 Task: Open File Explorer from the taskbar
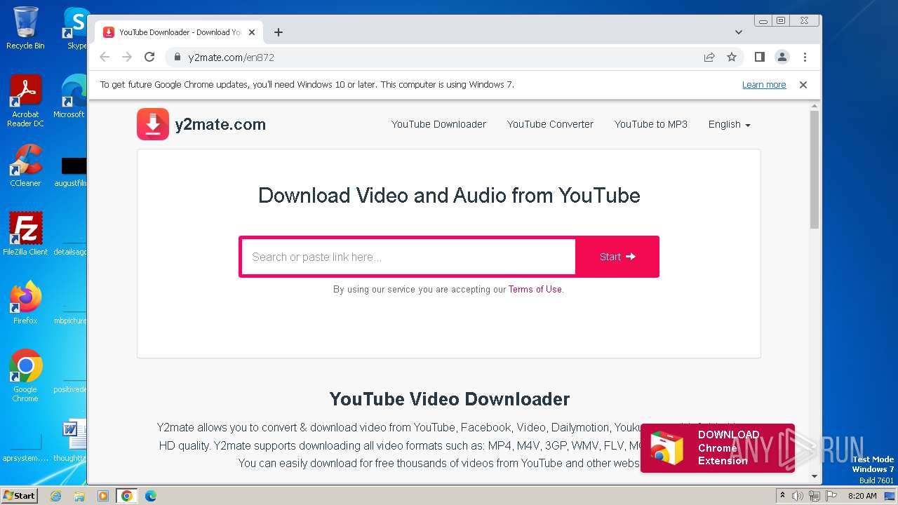(x=79, y=496)
